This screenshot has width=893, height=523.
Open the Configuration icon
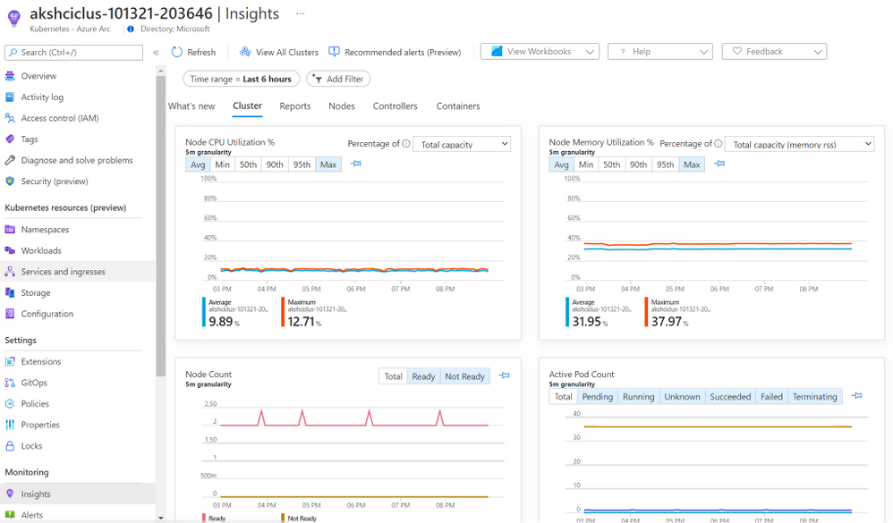(x=10, y=314)
